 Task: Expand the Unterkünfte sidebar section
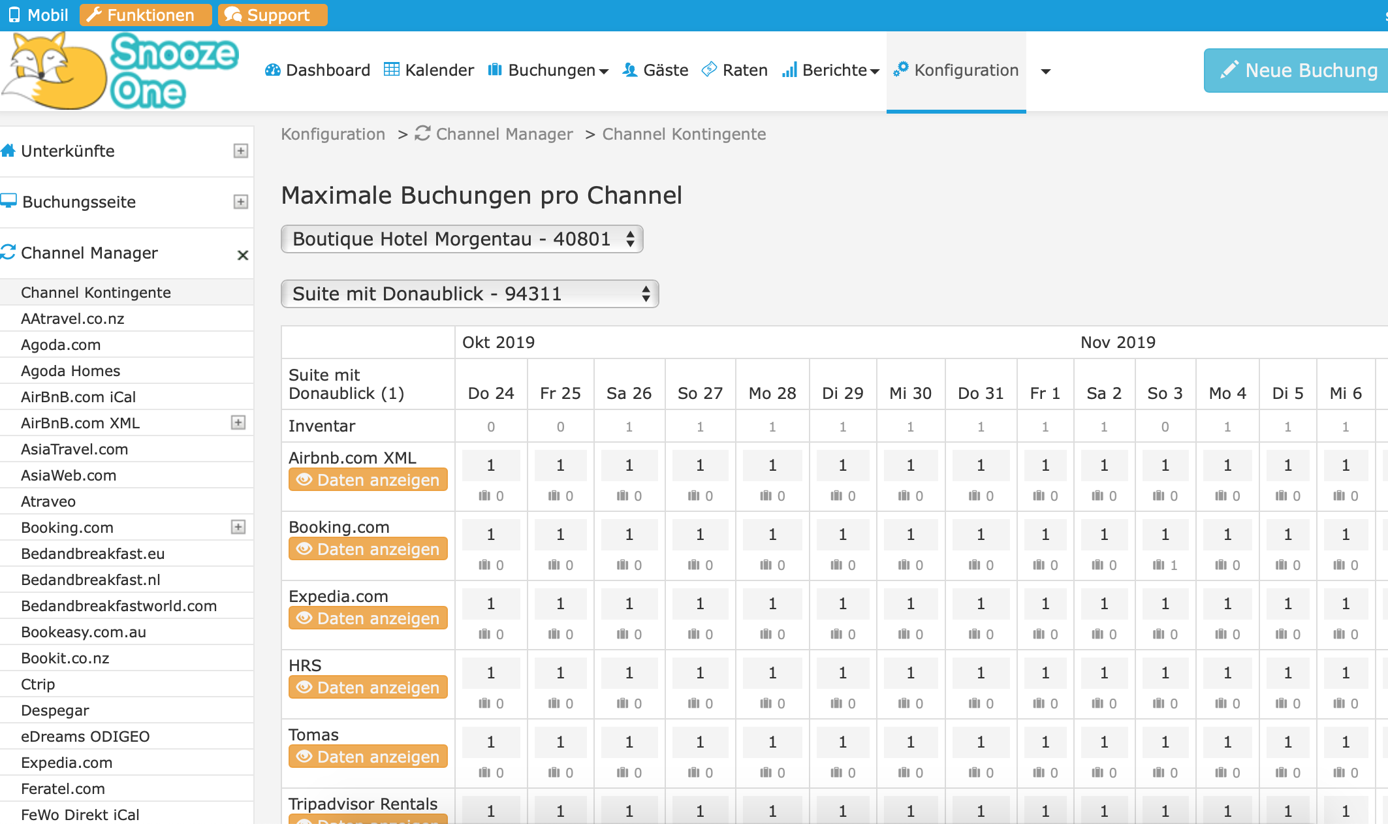pyautogui.click(x=241, y=151)
